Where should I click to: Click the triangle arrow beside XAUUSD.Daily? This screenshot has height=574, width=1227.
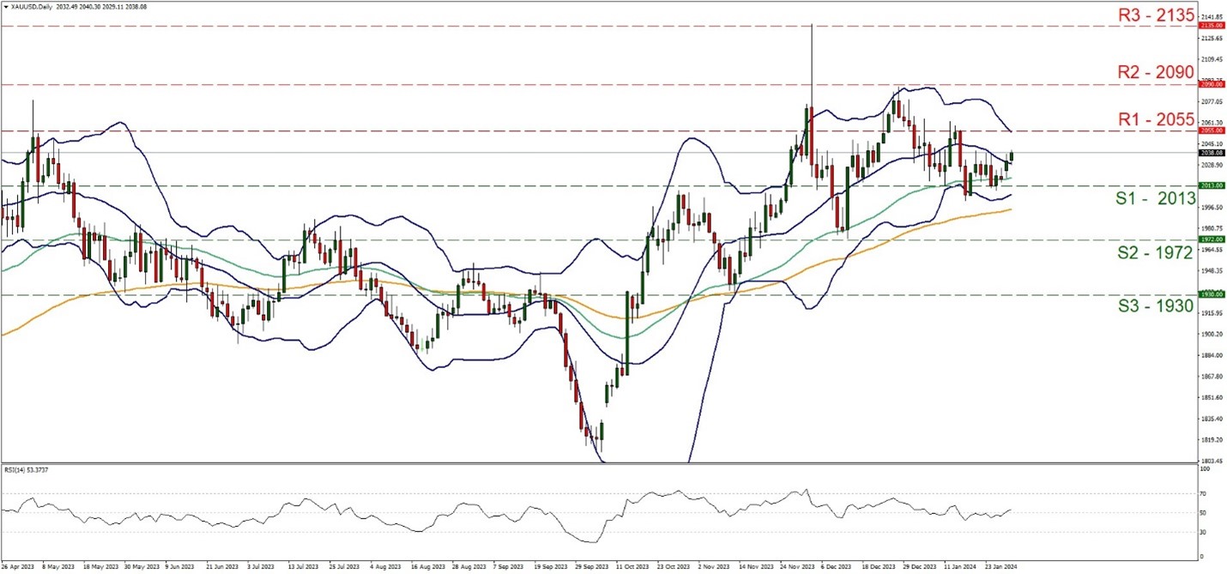pos(4,5)
